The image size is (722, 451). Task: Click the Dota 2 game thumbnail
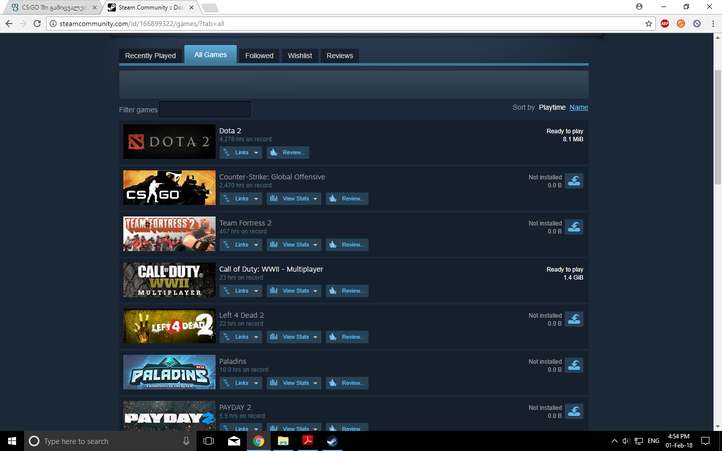(x=169, y=142)
